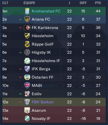Click the CLT ranking column header
The width and height of the screenshot is (108, 125).
pyautogui.click(x=5, y=3)
